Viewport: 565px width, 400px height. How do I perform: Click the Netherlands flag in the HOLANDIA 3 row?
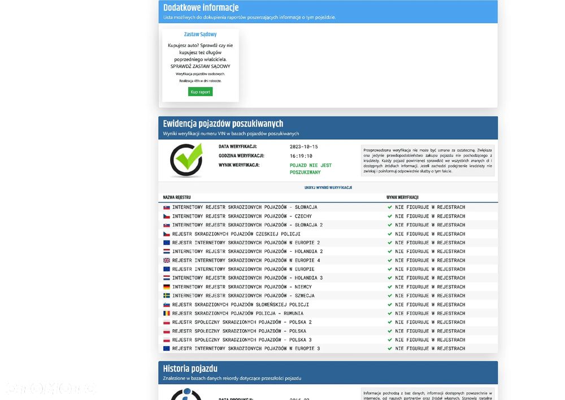(x=167, y=278)
